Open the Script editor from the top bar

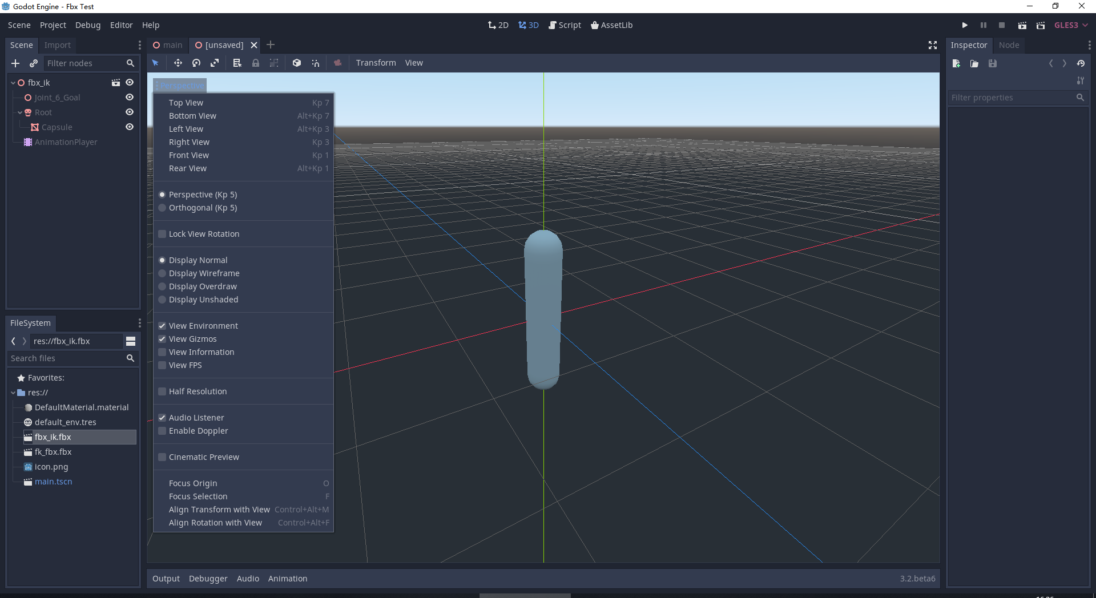[x=565, y=25]
